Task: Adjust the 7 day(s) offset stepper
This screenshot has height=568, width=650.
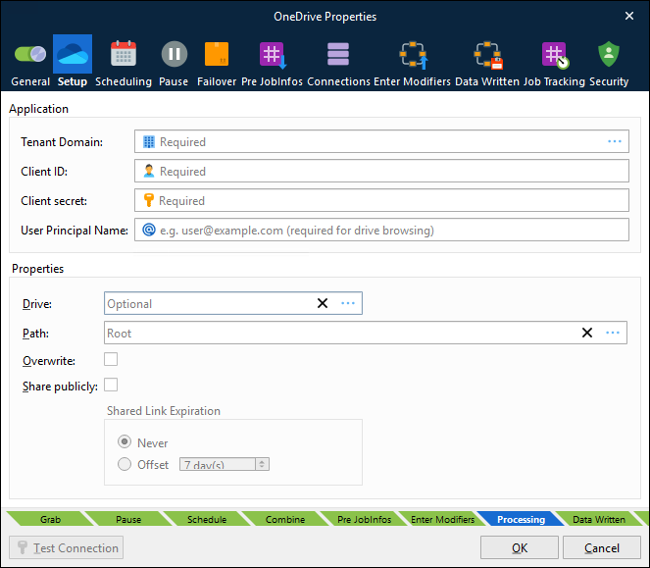Action: click(262, 464)
